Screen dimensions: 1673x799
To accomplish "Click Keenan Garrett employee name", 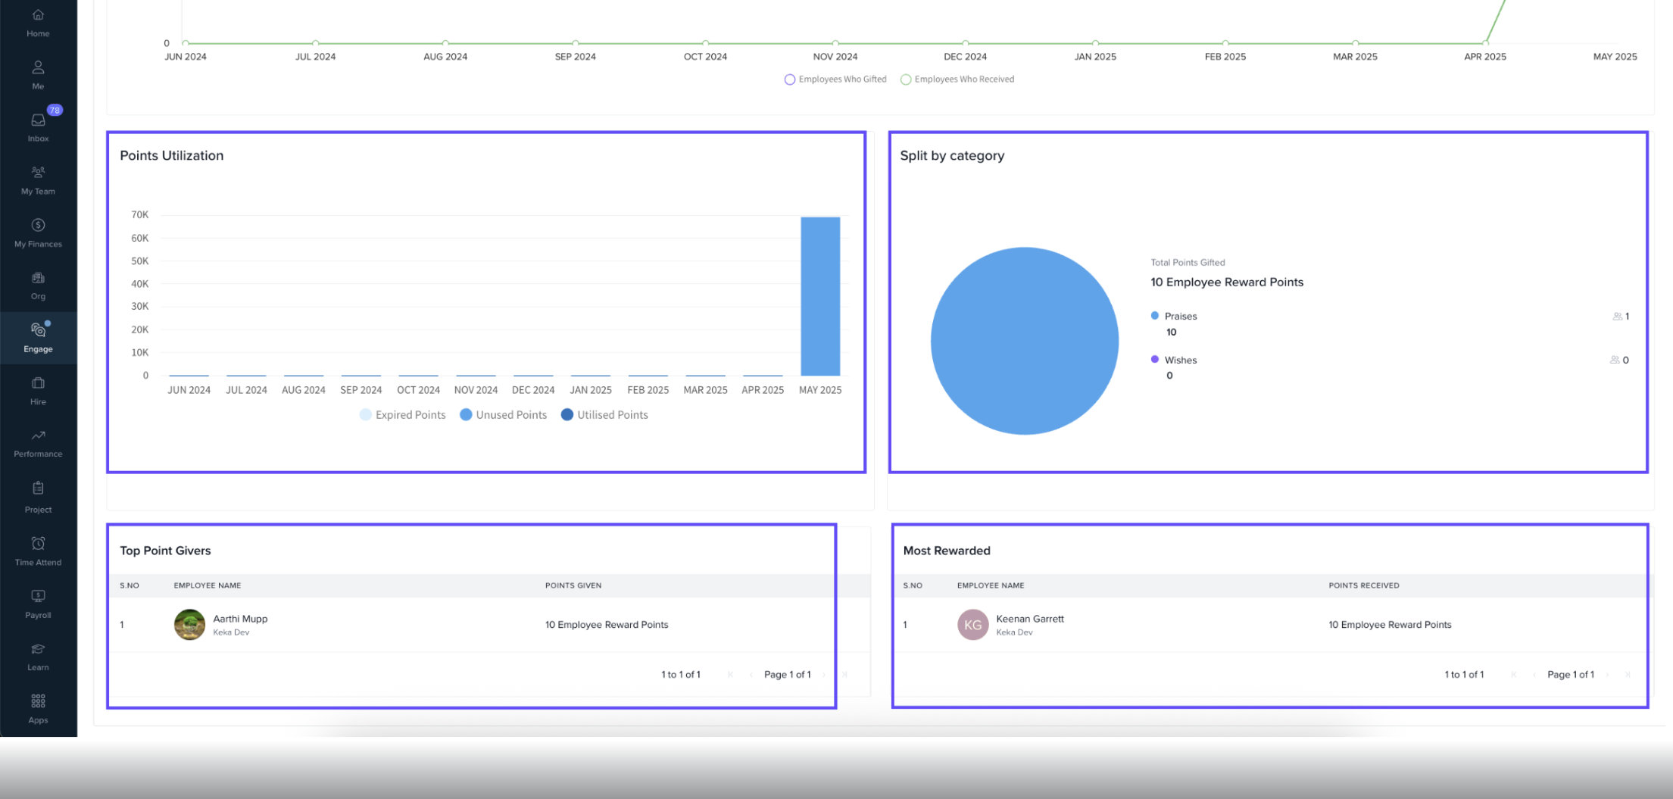I will pos(1029,619).
